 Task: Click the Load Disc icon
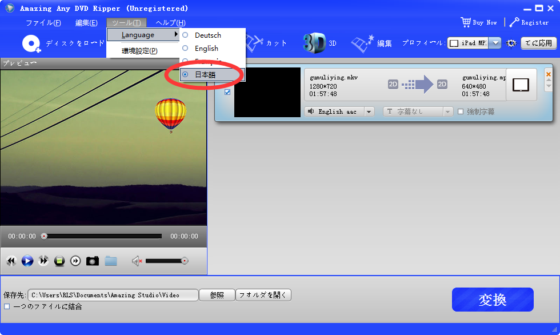(x=31, y=43)
